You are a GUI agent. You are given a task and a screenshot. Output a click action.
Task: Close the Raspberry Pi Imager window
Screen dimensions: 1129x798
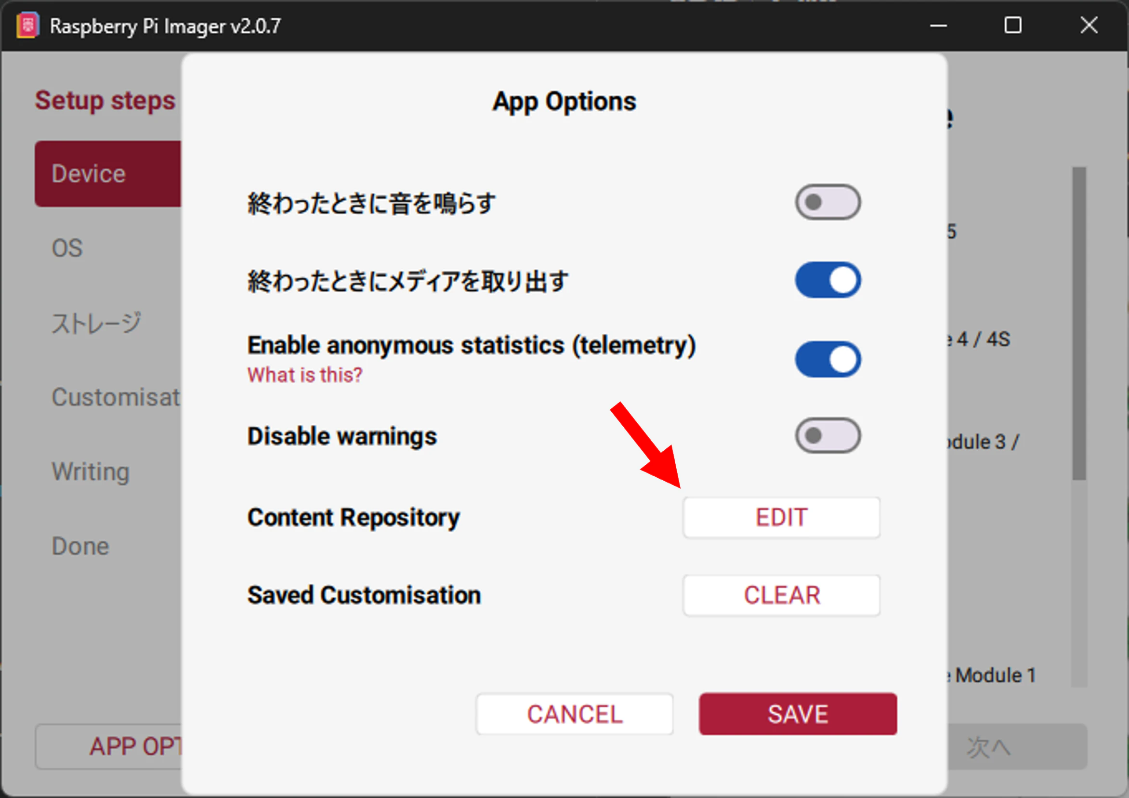coord(1089,26)
